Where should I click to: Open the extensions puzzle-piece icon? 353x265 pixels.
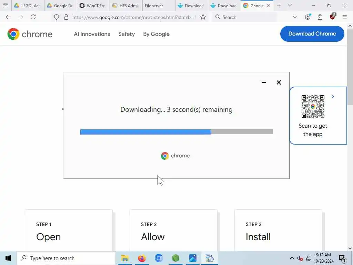[x=320, y=17]
